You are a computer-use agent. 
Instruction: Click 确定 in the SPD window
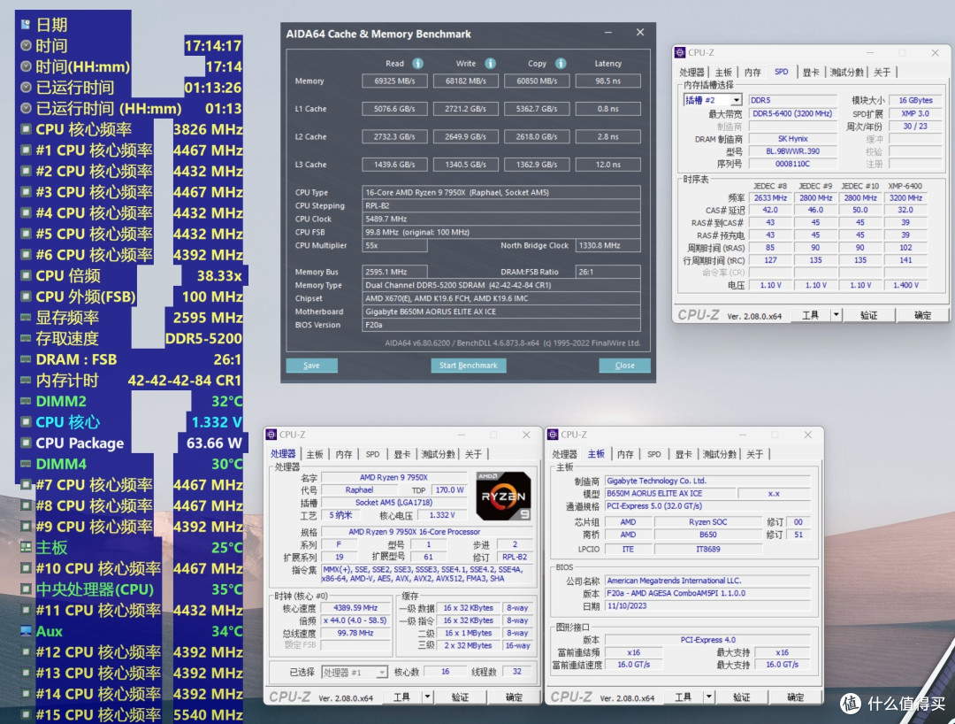coord(922,315)
